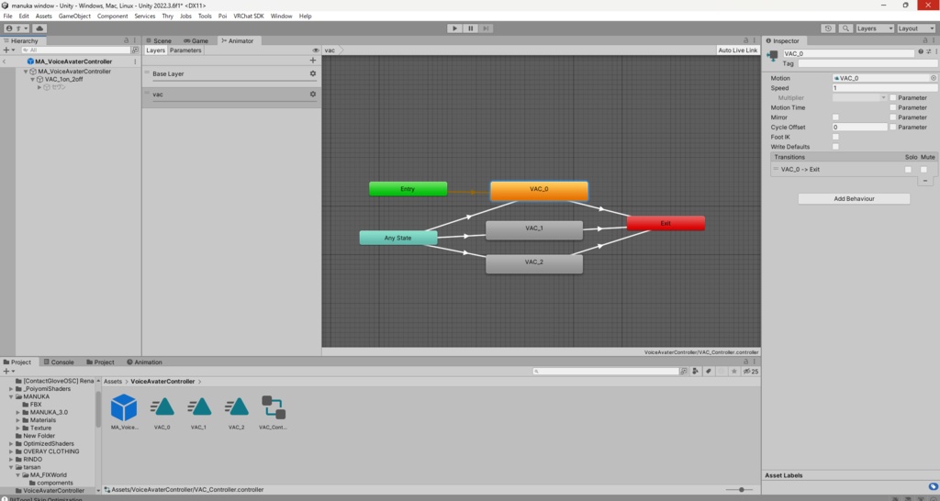Open the Project create plus dropdown

pos(9,372)
